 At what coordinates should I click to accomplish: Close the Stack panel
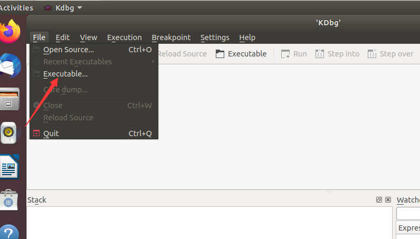point(388,199)
